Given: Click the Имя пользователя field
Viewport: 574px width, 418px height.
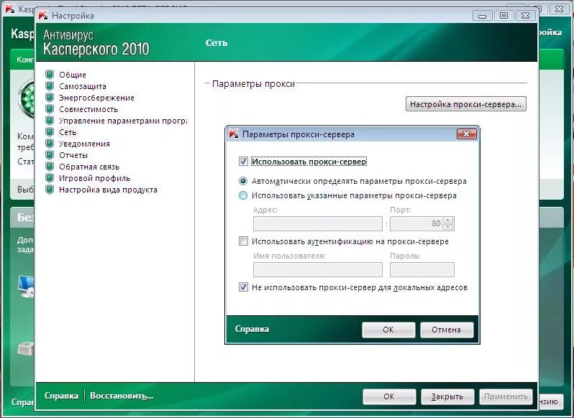Looking at the screenshot, I should pos(317,269).
